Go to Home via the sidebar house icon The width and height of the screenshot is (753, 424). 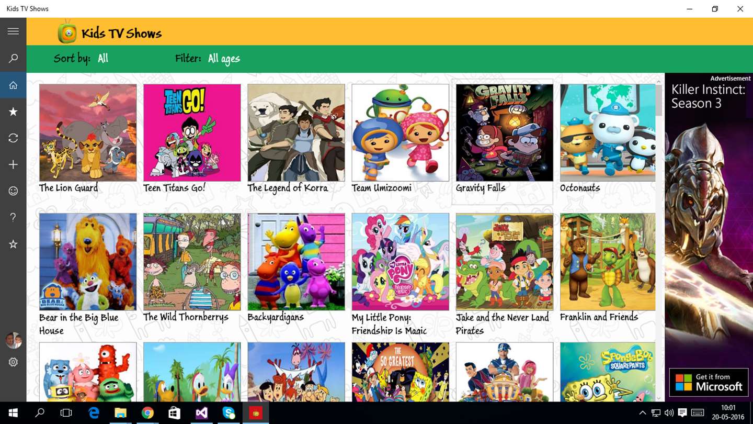click(13, 85)
